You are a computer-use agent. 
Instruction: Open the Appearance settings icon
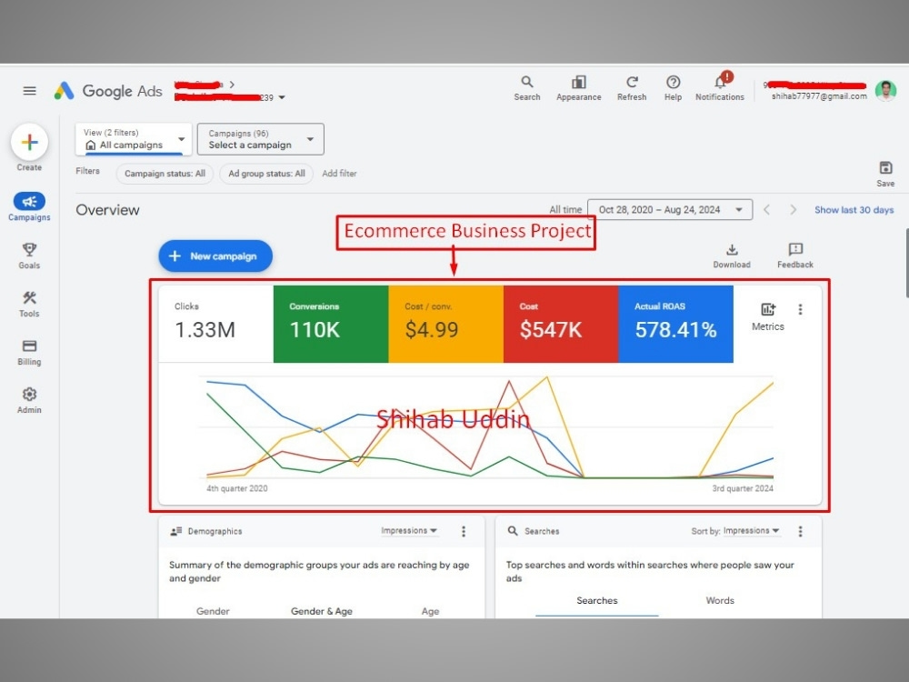click(578, 88)
